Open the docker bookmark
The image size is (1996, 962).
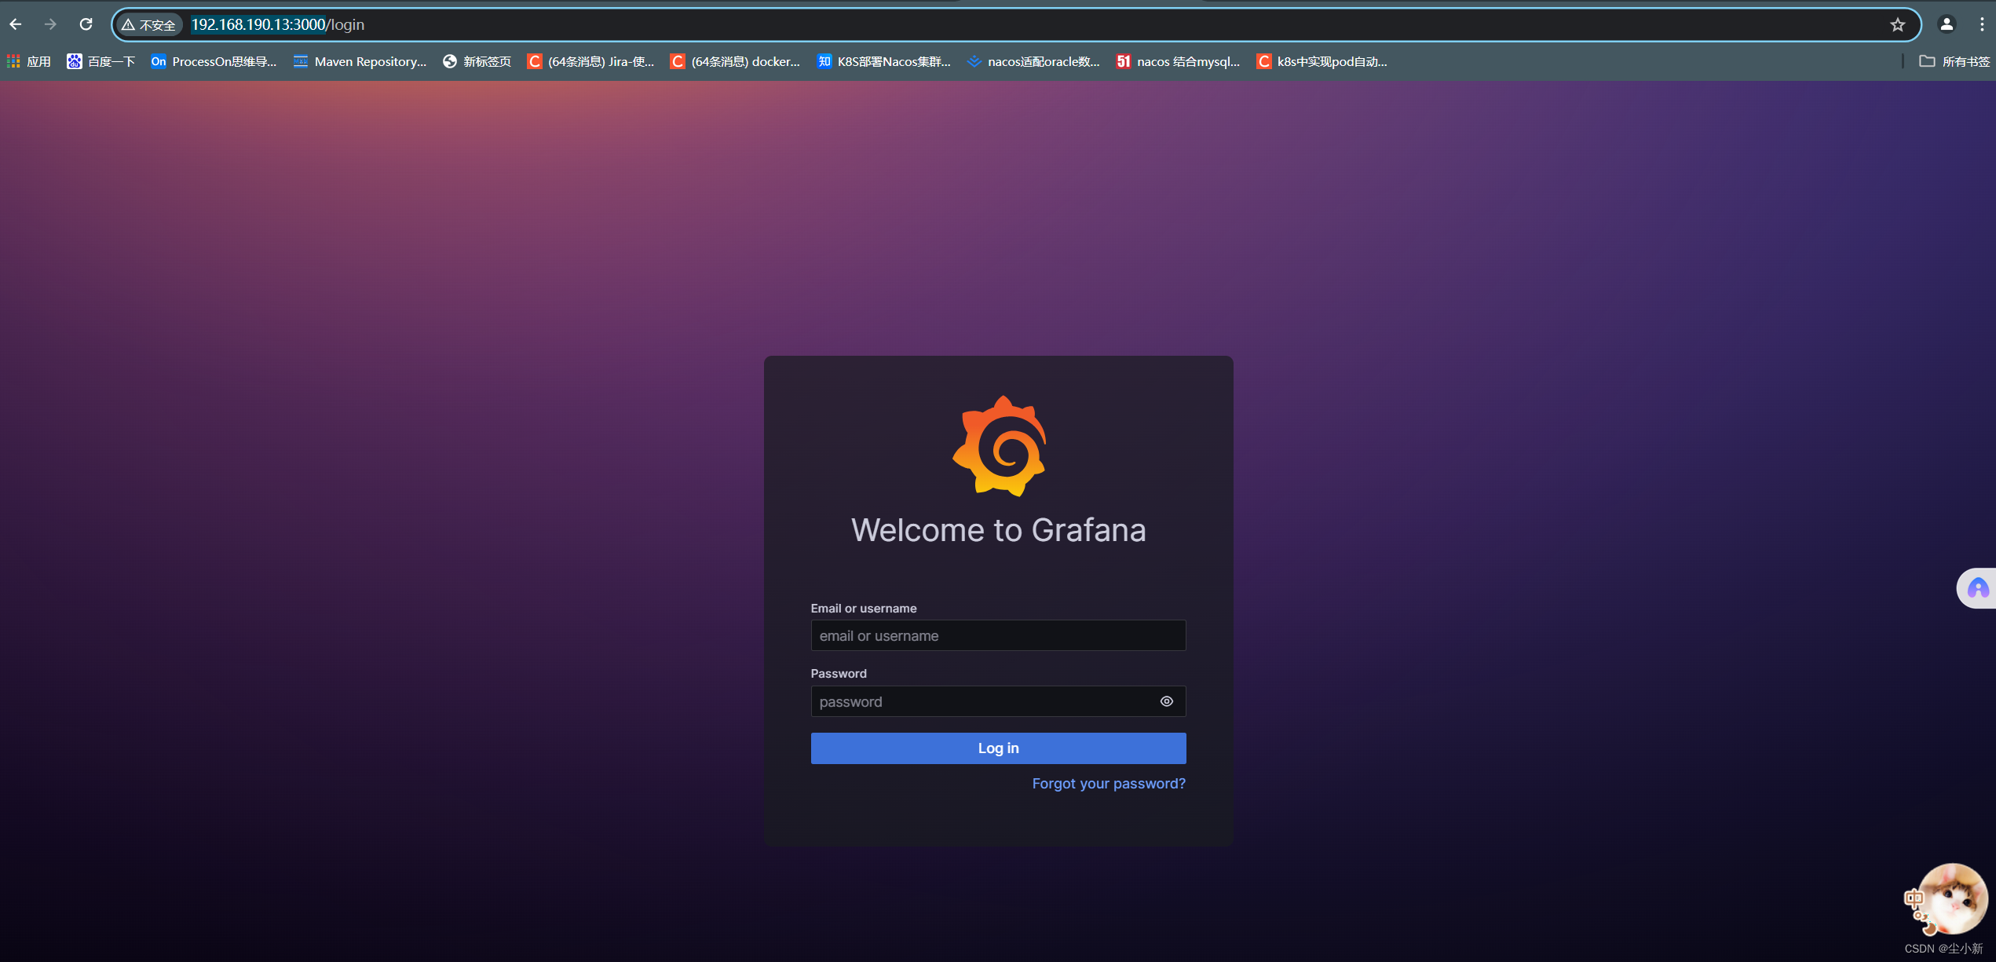coord(735,61)
